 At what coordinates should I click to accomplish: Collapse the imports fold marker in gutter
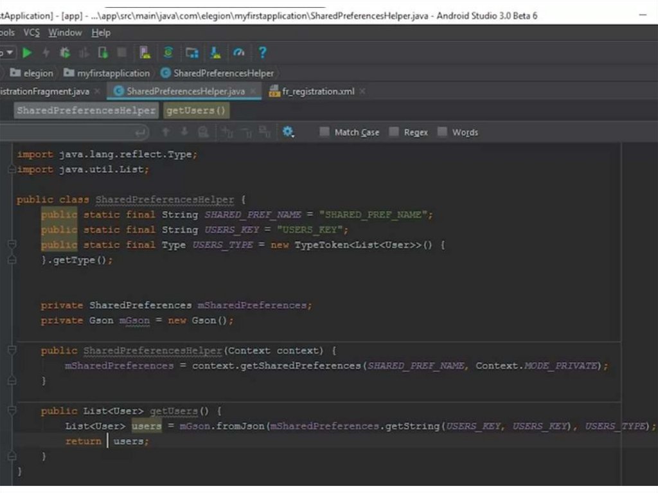(11, 170)
